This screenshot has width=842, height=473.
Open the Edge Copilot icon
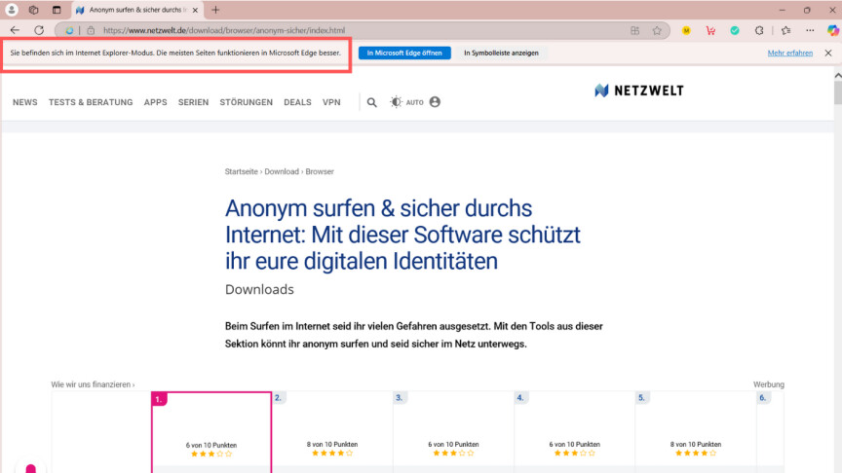pyautogui.click(x=833, y=30)
